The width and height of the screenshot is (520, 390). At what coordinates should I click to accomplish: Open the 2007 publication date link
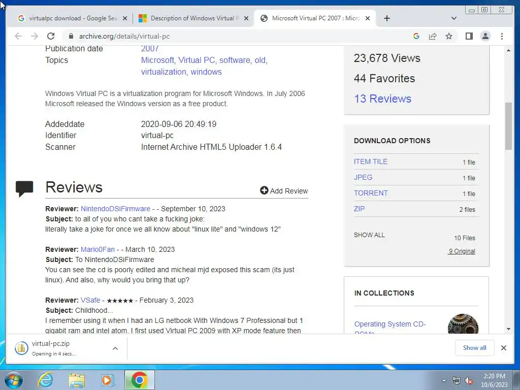pos(150,48)
